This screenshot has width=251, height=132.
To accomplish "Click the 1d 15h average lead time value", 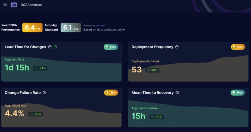I will (17, 68).
